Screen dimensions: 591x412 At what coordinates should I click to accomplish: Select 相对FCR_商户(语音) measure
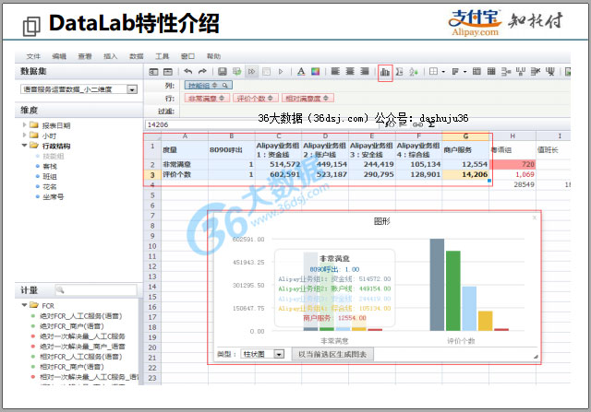pyautogui.click(x=72, y=367)
